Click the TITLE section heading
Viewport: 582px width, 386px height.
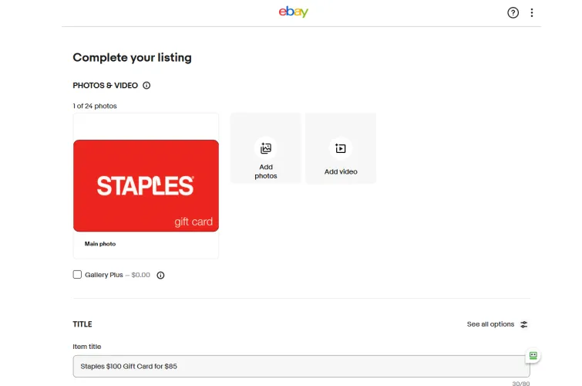click(82, 324)
